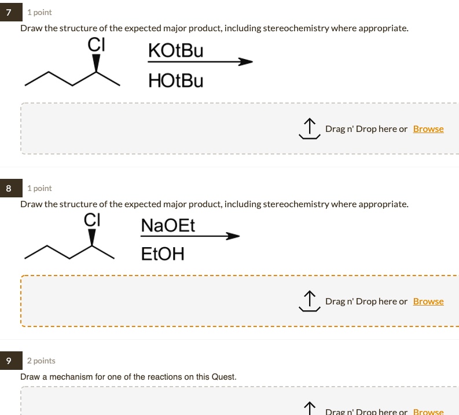Click the upload icon in question 9
Viewport: 459px width, 415px height.
[309, 409]
